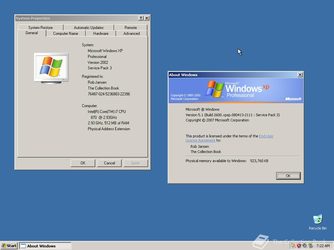Click the red Security Center shield tray icon
The image size is (334, 250).
pyautogui.click(x=299, y=246)
